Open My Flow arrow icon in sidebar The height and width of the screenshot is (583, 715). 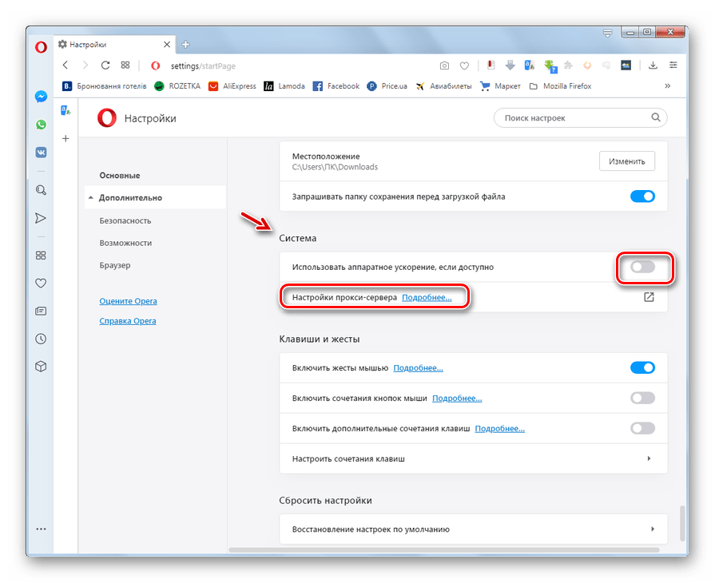(41, 218)
